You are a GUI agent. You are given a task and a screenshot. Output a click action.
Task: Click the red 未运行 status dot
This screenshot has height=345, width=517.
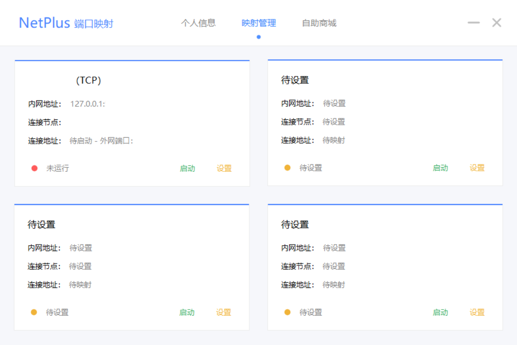(34, 168)
